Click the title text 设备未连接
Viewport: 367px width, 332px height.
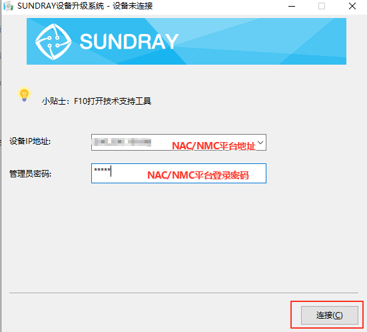(133, 6)
